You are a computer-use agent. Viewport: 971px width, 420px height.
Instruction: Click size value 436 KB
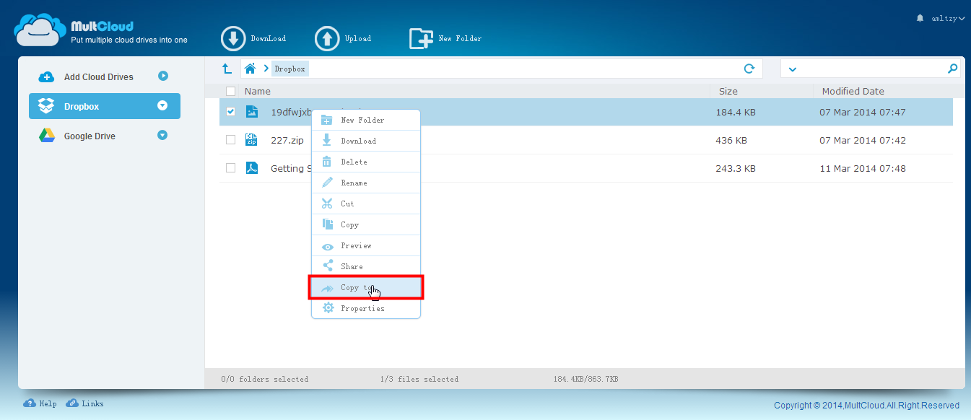pos(731,140)
